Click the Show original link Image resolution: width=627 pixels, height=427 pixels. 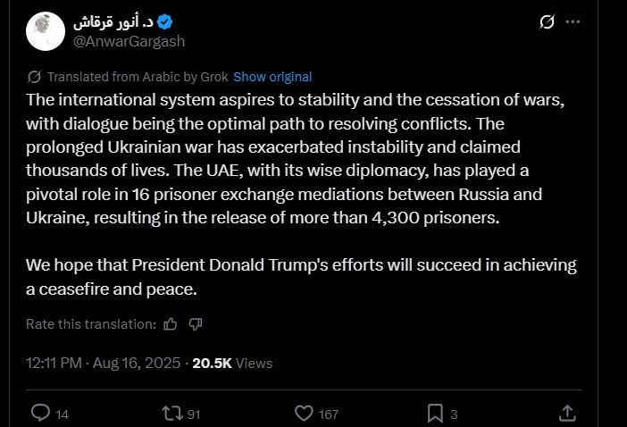point(272,77)
